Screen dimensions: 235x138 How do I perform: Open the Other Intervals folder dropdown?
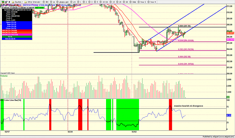(x=33, y=2)
